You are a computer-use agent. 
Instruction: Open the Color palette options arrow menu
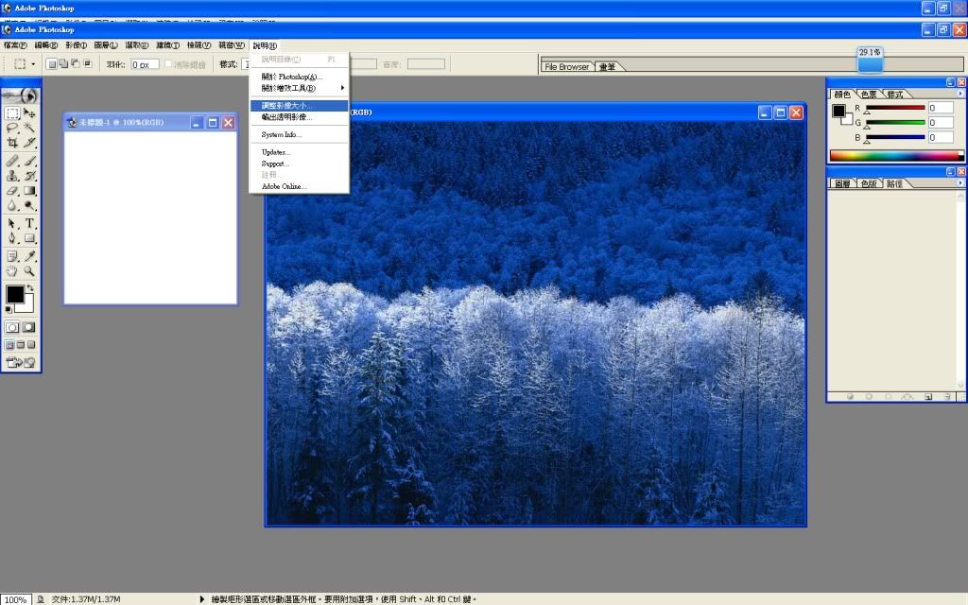pos(961,95)
